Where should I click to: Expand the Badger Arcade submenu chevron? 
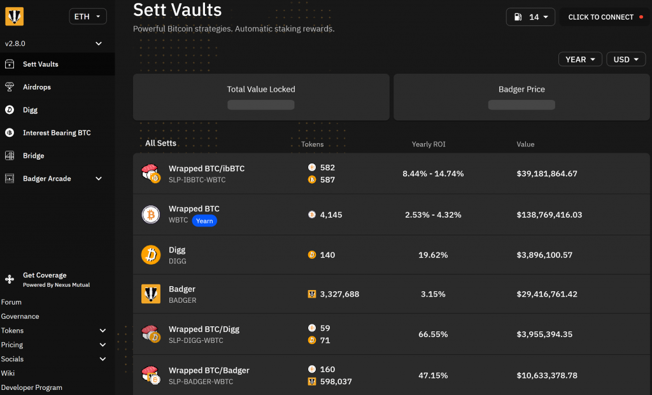(99, 178)
